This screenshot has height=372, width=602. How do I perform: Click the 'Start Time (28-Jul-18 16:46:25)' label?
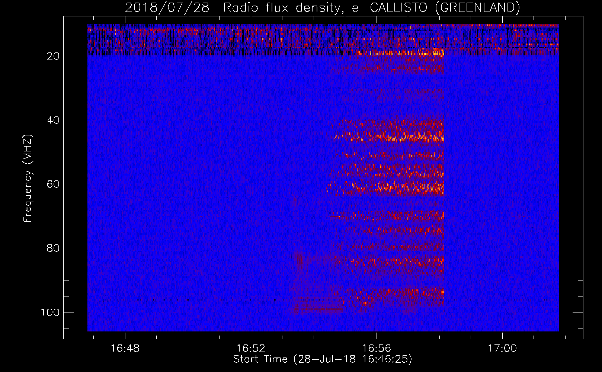pos(323,359)
